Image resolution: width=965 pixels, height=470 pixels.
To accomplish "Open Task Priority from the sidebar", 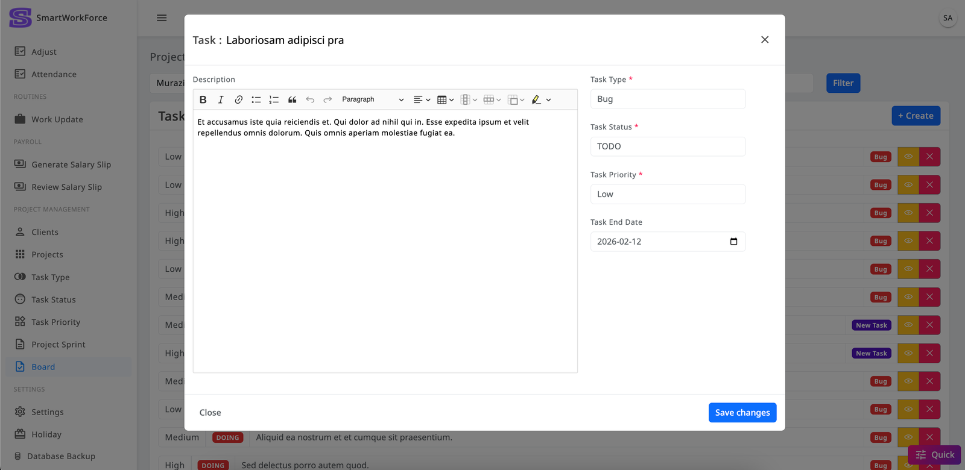I will tap(55, 322).
